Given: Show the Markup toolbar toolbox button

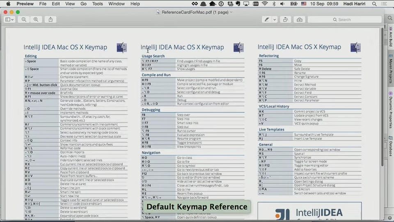Looking at the screenshot, I should (x=300, y=19).
